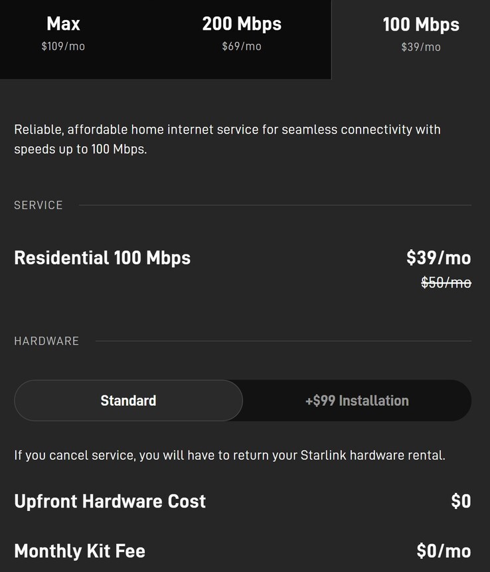This screenshot has width=490, height=572.
Task: Select the $39/mo price under 100 Mbps
Action: click(x=420, y=47)
